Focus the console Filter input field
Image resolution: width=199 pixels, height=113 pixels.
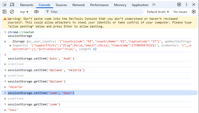click(96, 12)
